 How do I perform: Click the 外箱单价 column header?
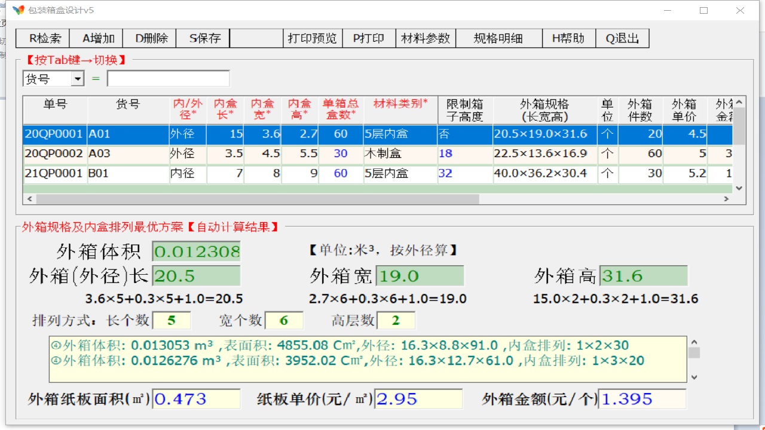[685, 110]
